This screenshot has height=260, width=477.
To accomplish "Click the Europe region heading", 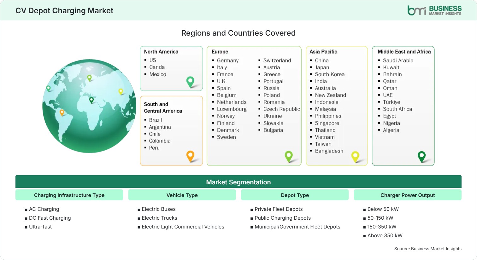I will point(220,52).
